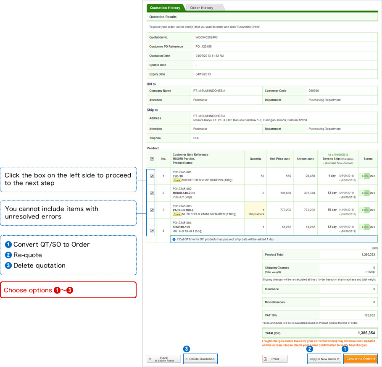Click Total value 1,386,354

[366, 333]
